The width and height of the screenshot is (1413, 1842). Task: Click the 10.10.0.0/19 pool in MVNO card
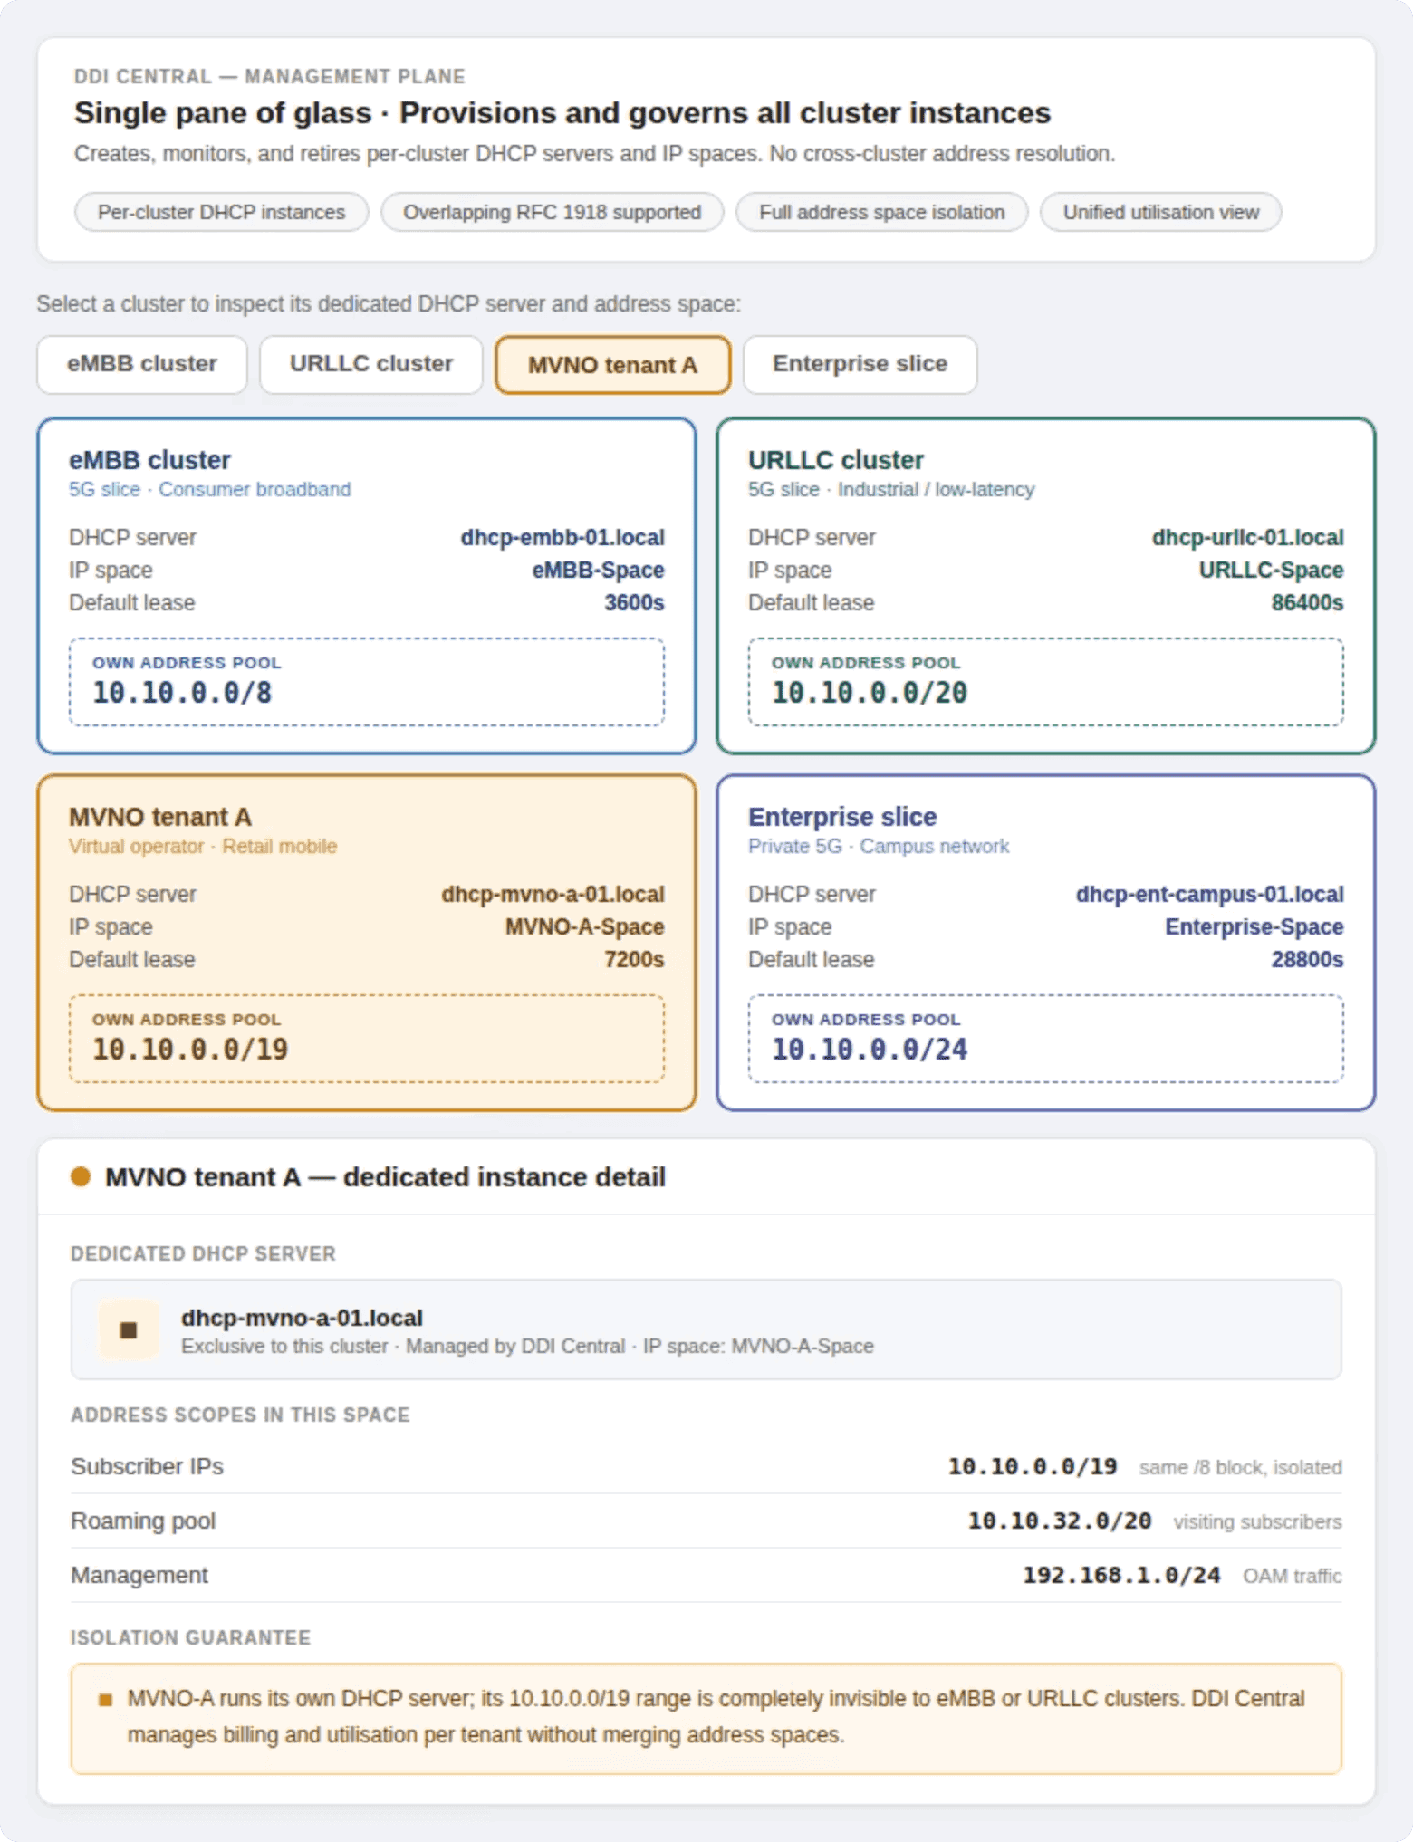[x=190, y=1050]
